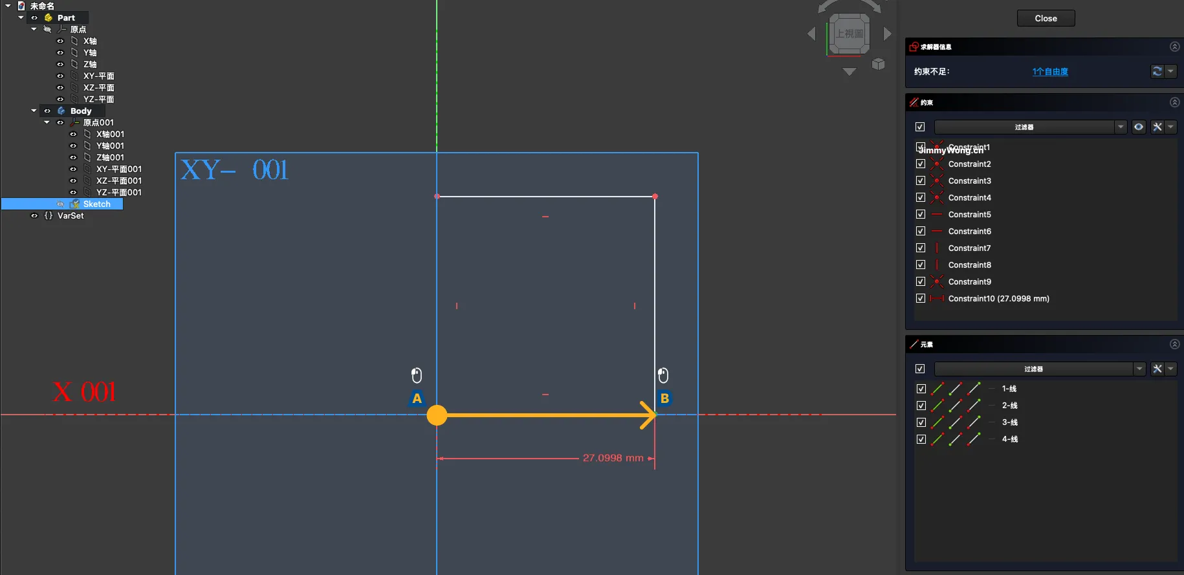Image resolution: width=1184 pixels, height=575 pixels.
Task: Click the left arrow beside navigation cube
Action: click(x=811, y=34)
